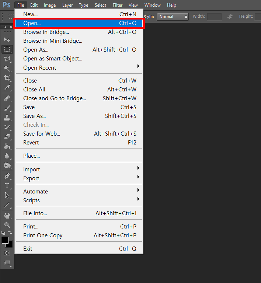The image size is (261, 283).
Task: Select the Crop tool
Action: tap(7, 78)
